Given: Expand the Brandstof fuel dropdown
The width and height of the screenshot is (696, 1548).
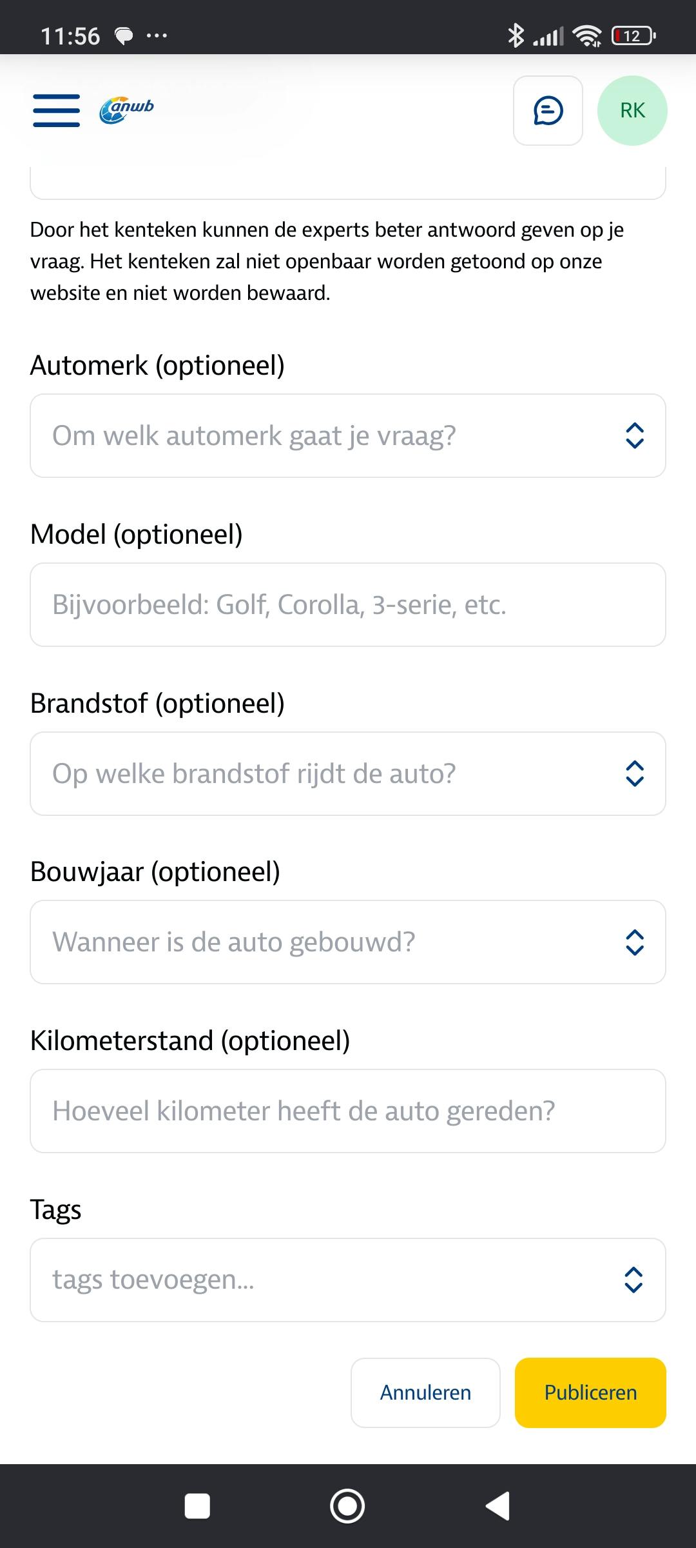Looking at the screenshot, I should click(x=322, y=774).
